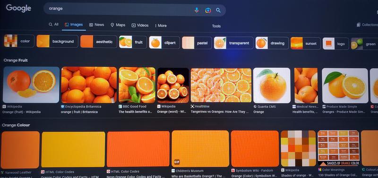Open BBC Good Food oranges image
Viewport: 378px width, 178px height.
pyautogui.click(x=137, y=85)
